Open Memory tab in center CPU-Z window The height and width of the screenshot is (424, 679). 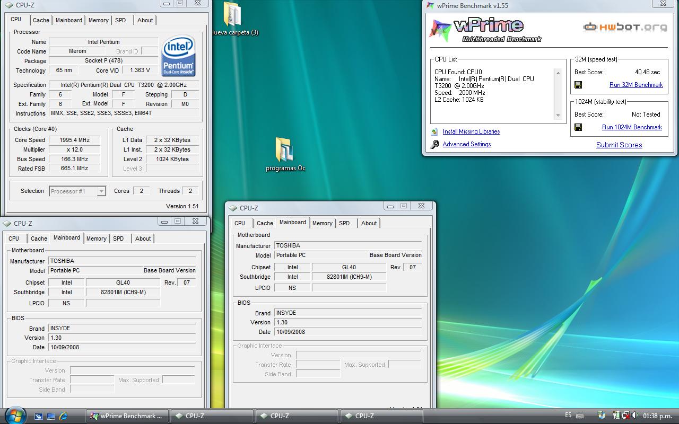click(323, 223)
